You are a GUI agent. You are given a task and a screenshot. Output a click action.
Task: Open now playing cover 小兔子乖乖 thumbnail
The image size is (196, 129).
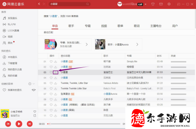(x=5, y=113)
